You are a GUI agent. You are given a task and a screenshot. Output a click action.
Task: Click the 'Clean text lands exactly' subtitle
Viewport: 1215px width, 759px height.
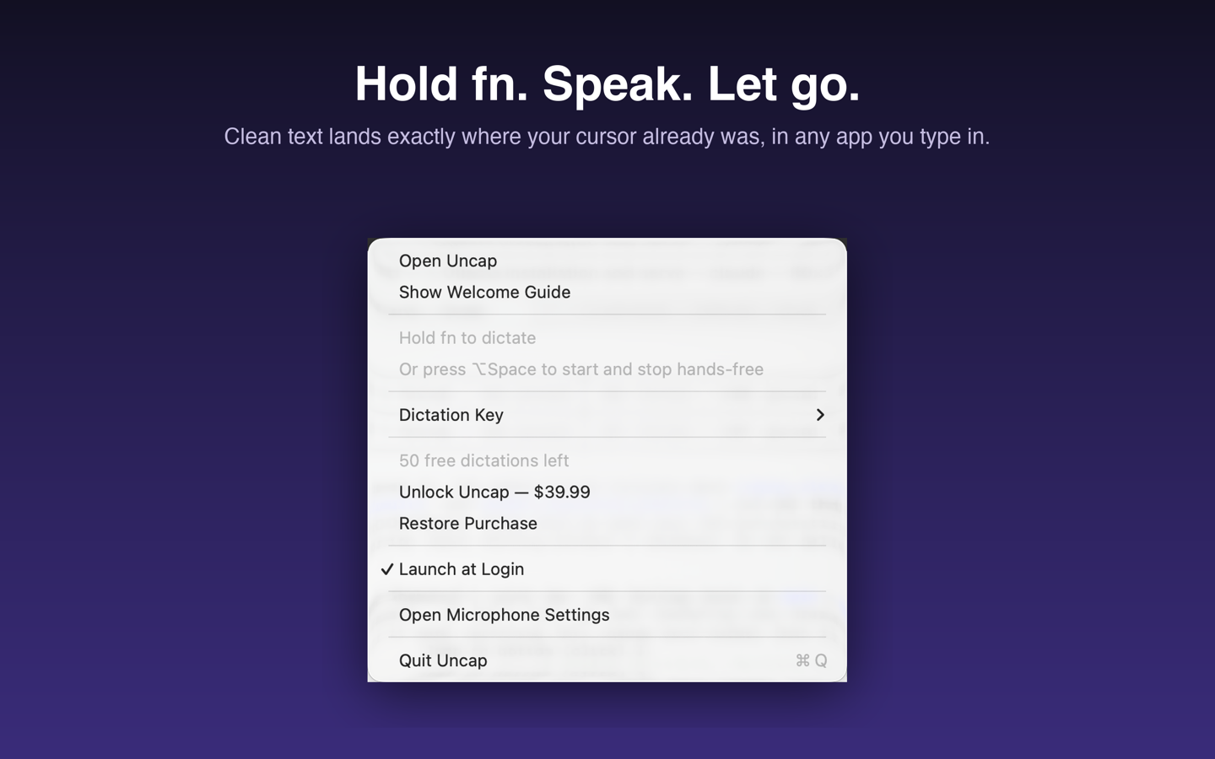(607, 137)
